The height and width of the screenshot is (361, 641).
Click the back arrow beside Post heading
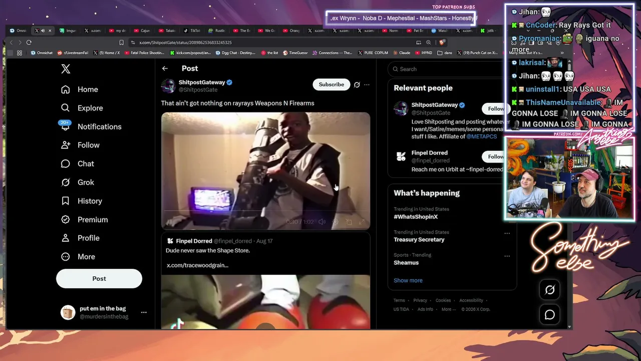click(165, 68)
